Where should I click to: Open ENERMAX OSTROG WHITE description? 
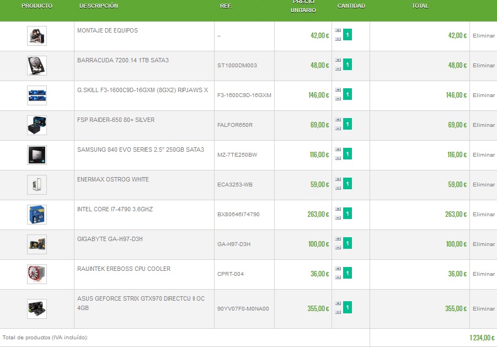click(113, 180)
